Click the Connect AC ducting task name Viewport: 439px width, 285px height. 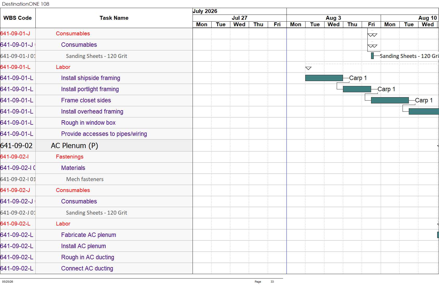point(87,268)
